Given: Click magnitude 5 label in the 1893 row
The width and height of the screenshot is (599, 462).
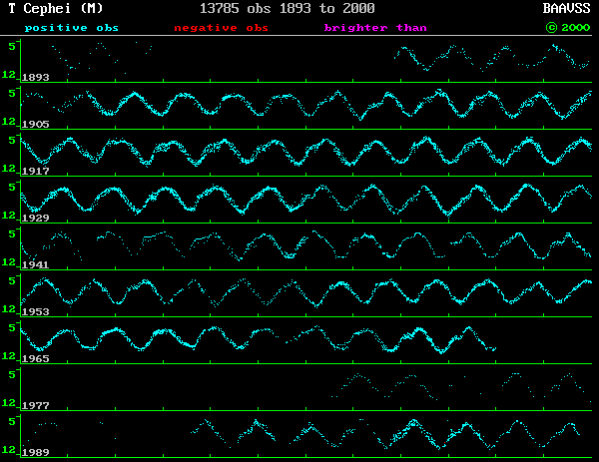Looking at the screenshot, I should tap(12, 46).
